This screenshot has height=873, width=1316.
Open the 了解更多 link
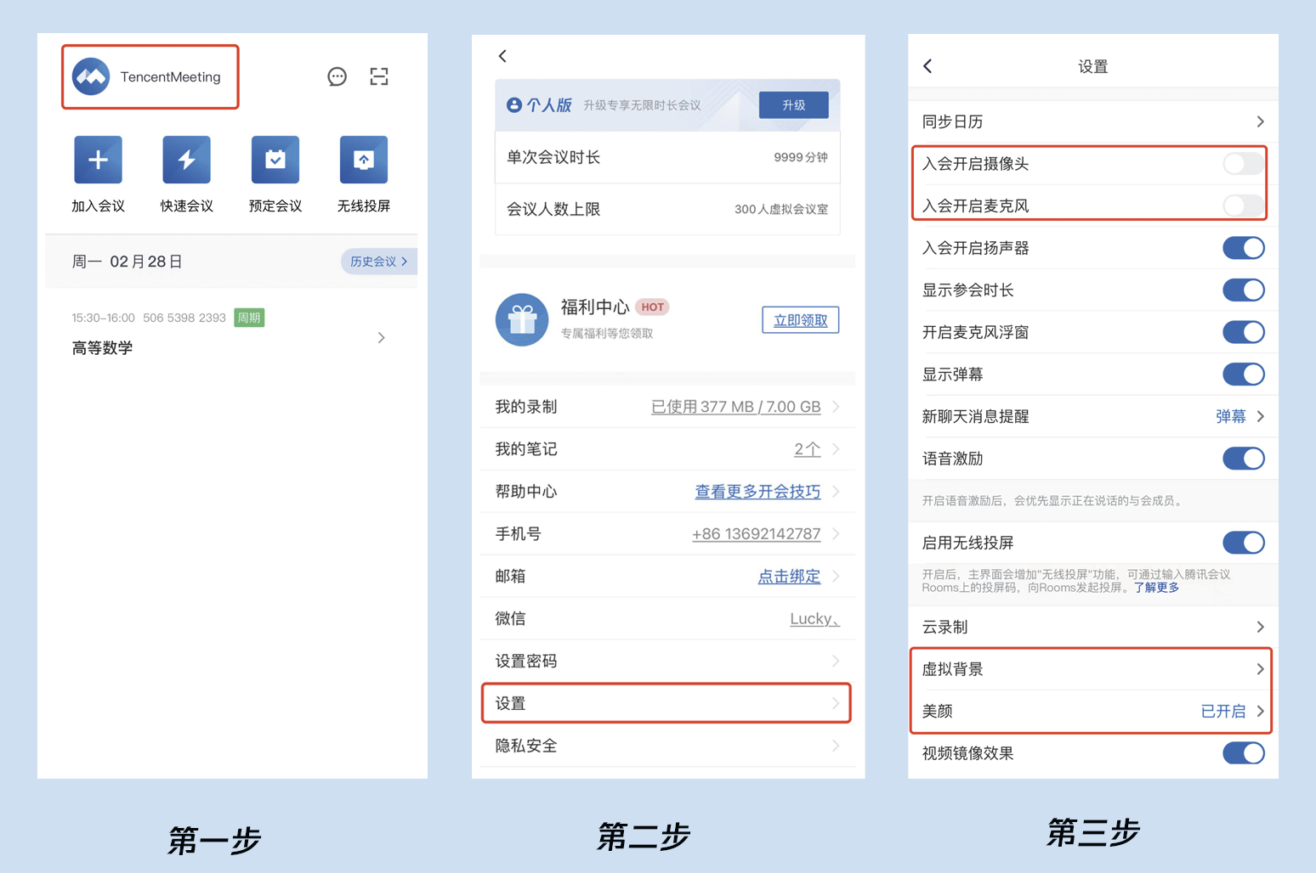tap(1156, 588)
